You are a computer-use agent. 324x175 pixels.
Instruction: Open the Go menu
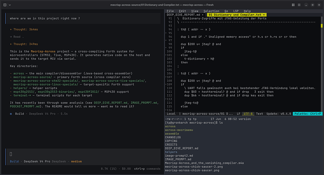226,11
